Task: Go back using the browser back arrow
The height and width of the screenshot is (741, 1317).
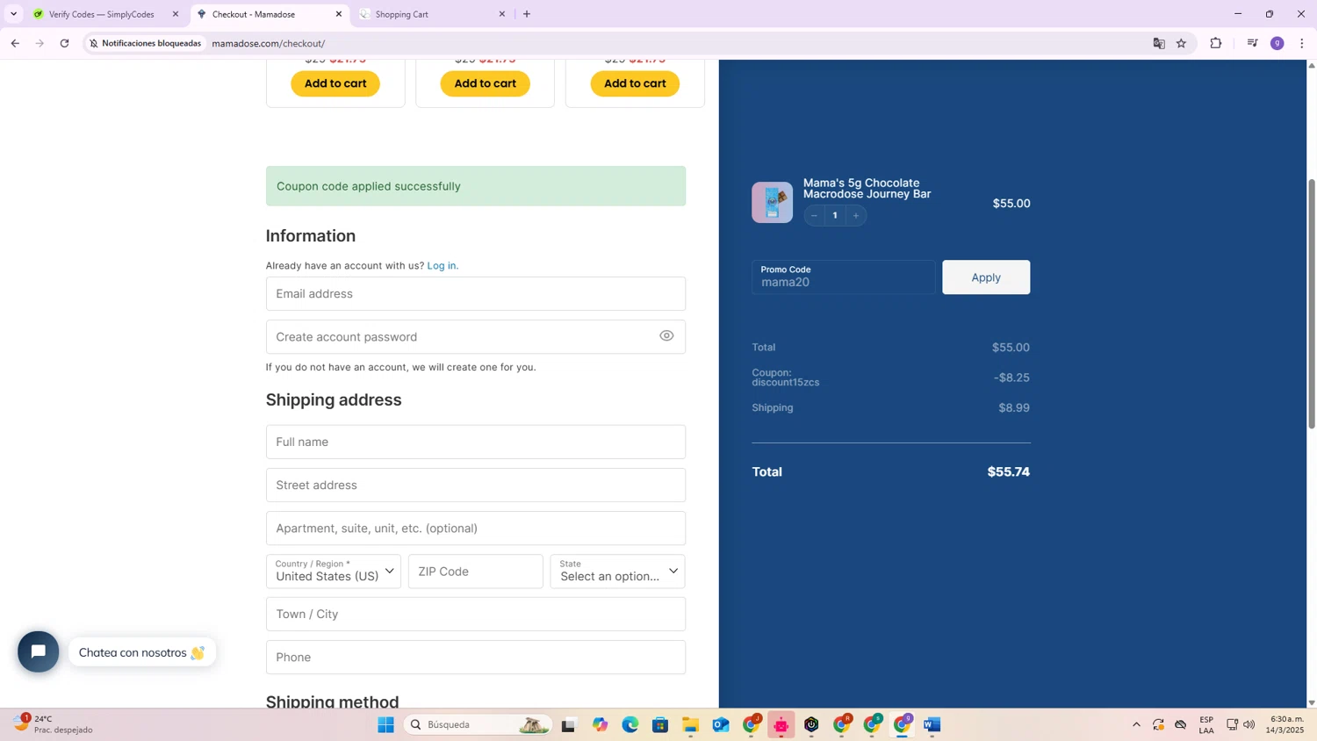Action: (x=15, y=43)
